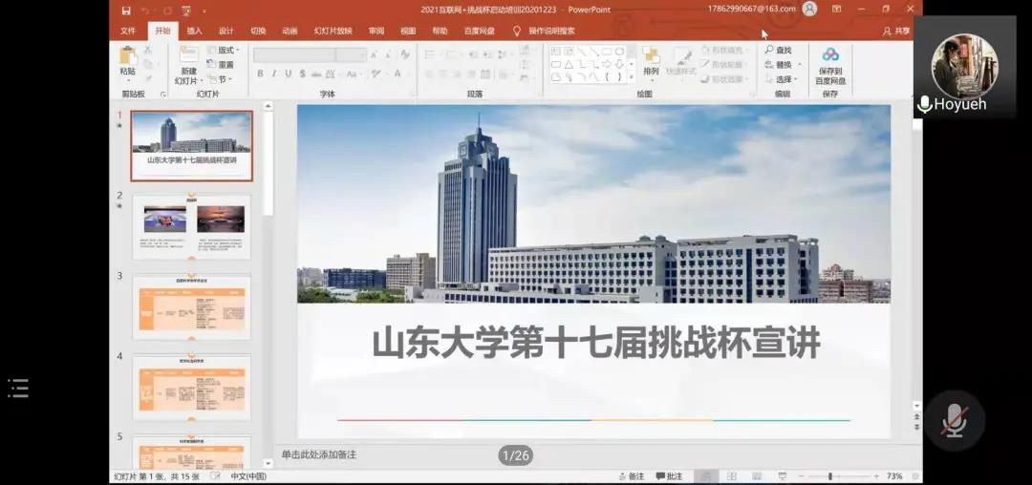Unmute the microphone in meeting overlay
1032x485 pixels.
[x=953, y=420]
